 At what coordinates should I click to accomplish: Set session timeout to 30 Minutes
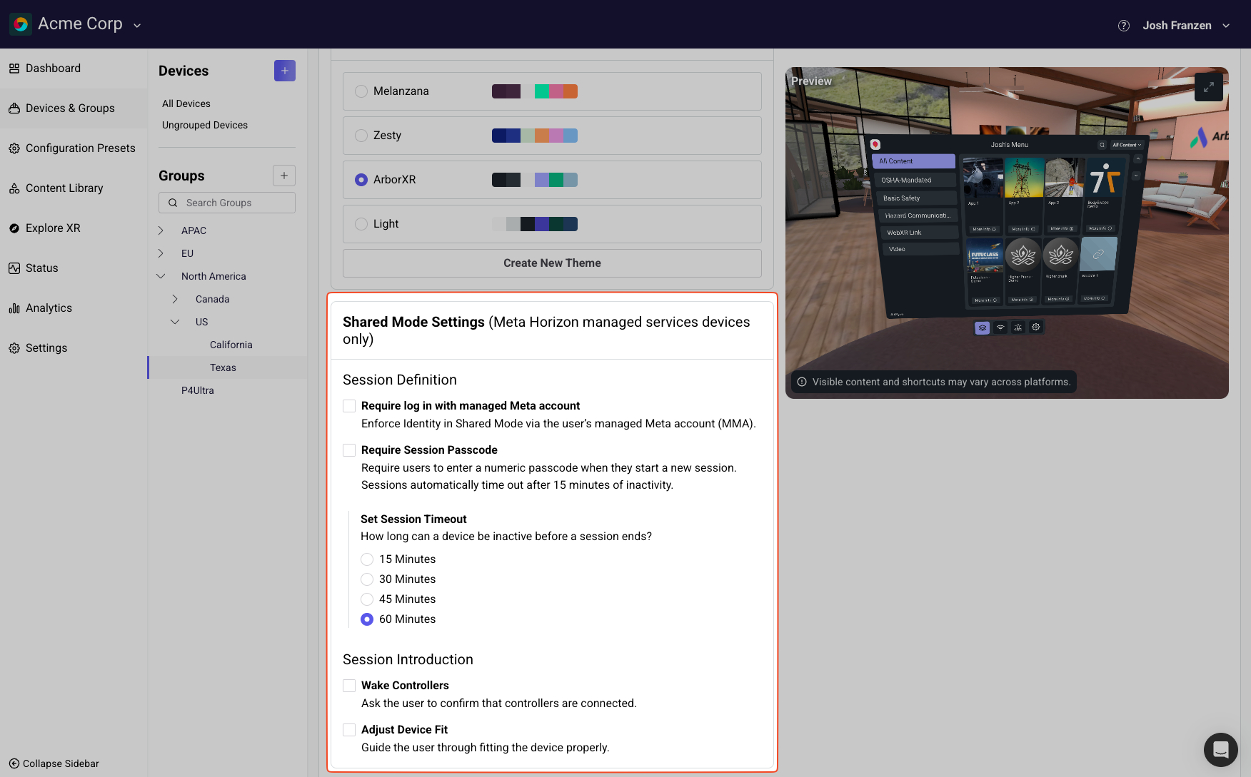click(367, 579)
